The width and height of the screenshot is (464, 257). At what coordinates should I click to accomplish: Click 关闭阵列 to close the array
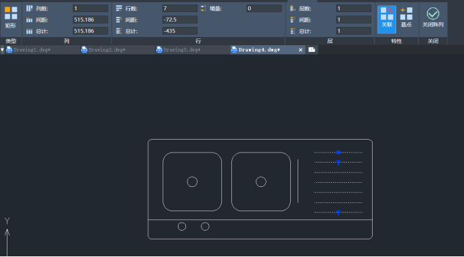tap(433, 18)
